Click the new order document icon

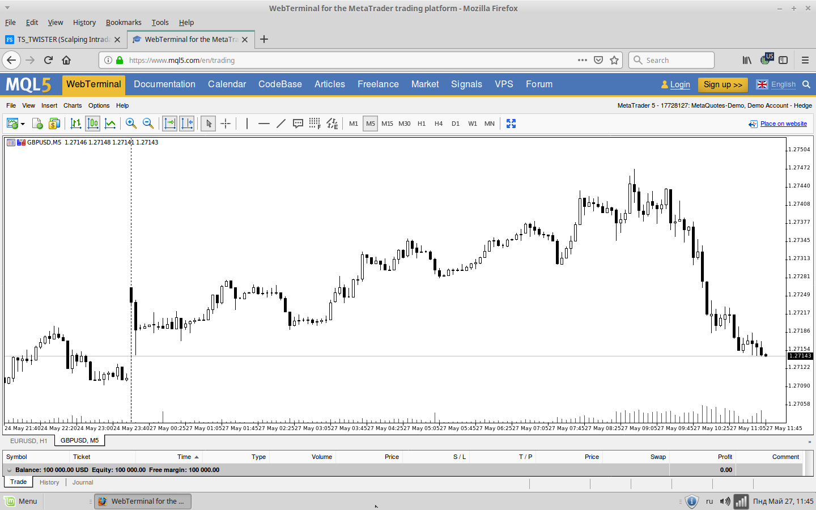tap(37, 124)
